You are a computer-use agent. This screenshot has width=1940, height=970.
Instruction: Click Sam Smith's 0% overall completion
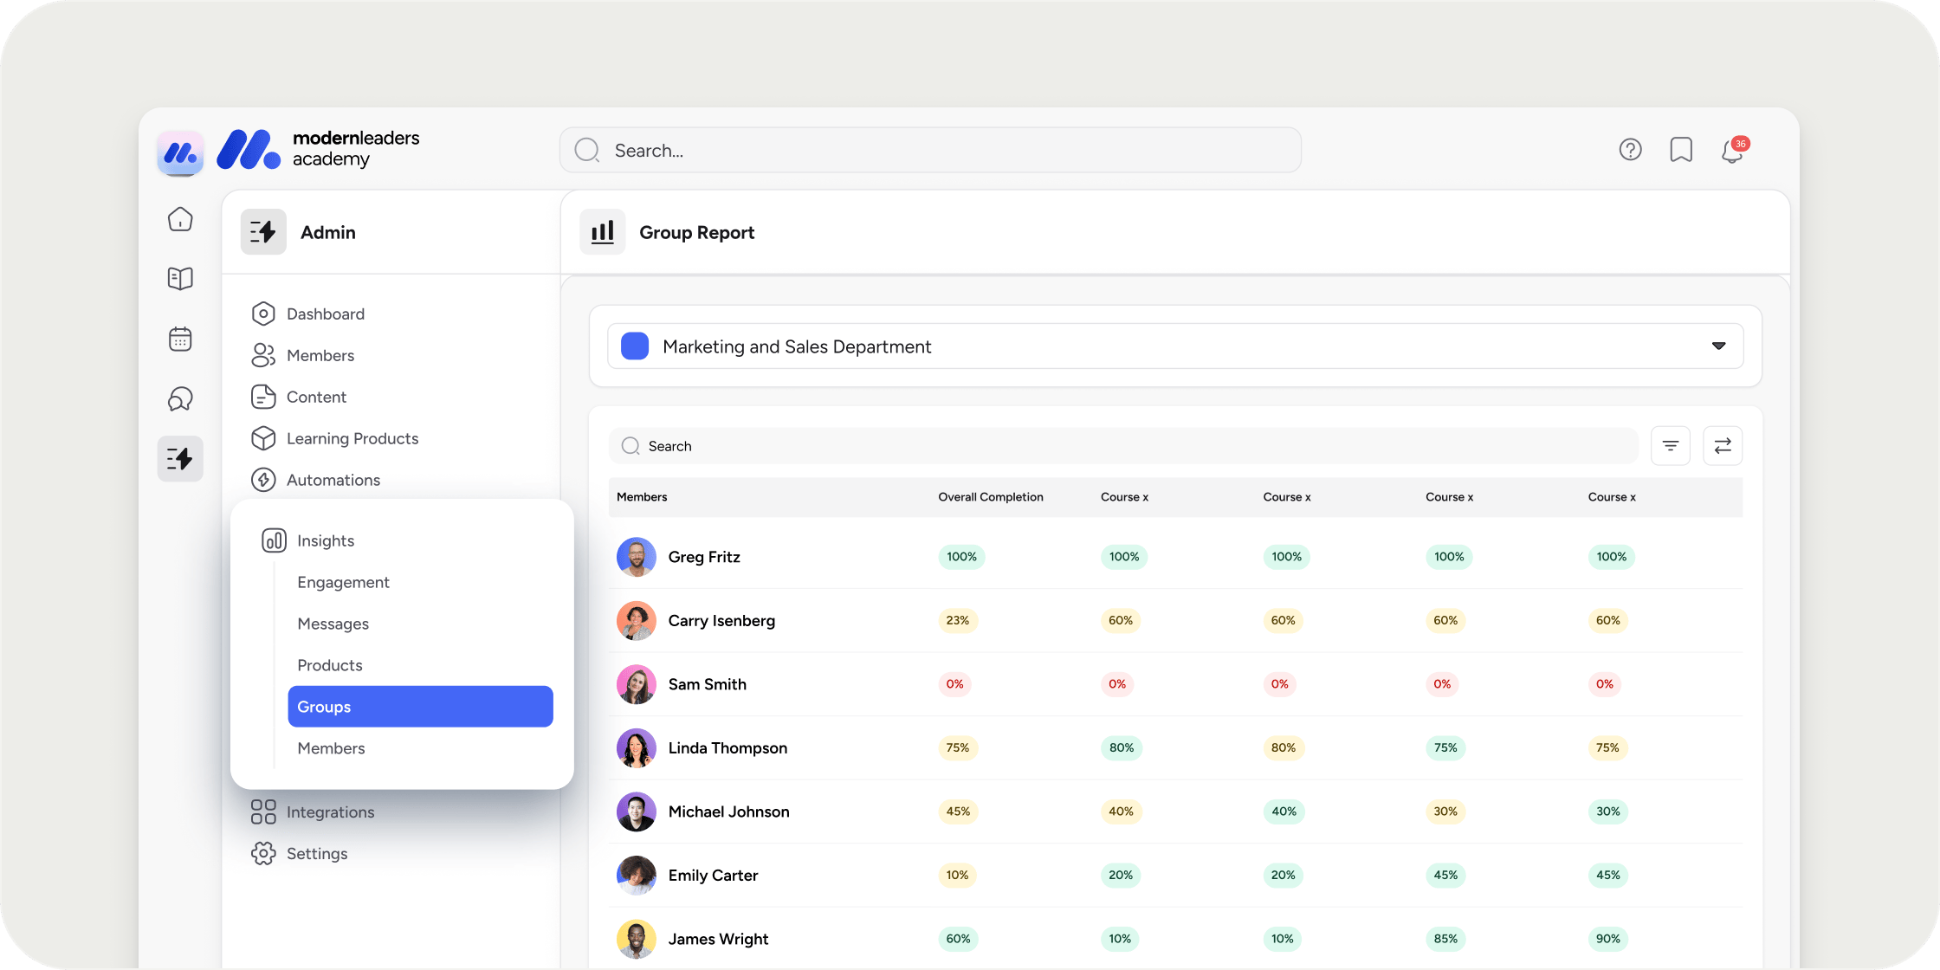click(x=955, y=684)
